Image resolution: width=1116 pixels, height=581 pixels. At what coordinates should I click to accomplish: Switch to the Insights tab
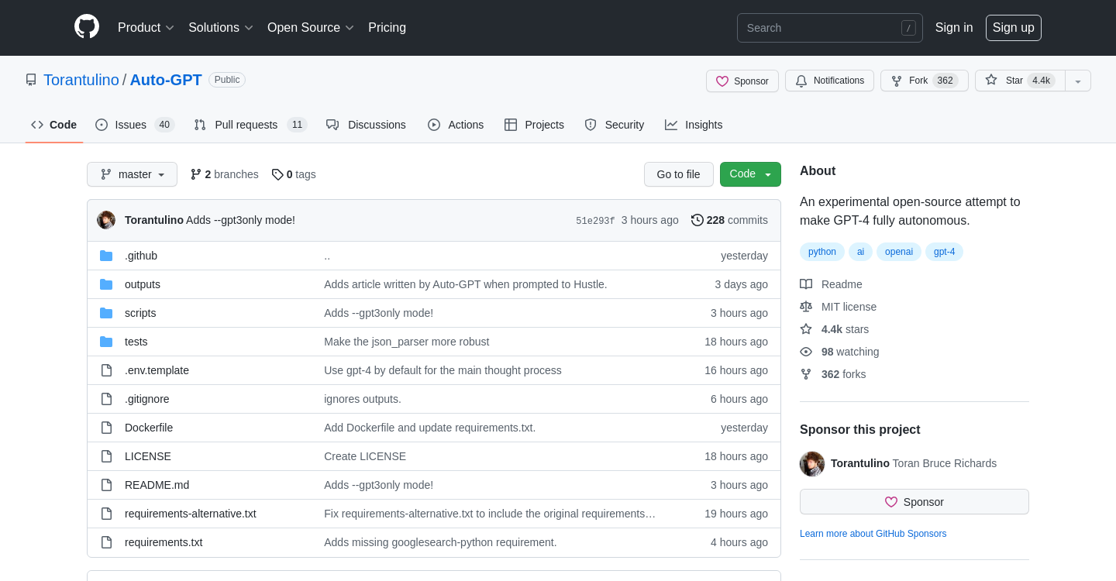tap(694, 125)
